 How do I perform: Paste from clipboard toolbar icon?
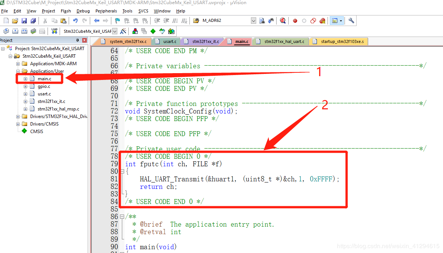(63, 21)
